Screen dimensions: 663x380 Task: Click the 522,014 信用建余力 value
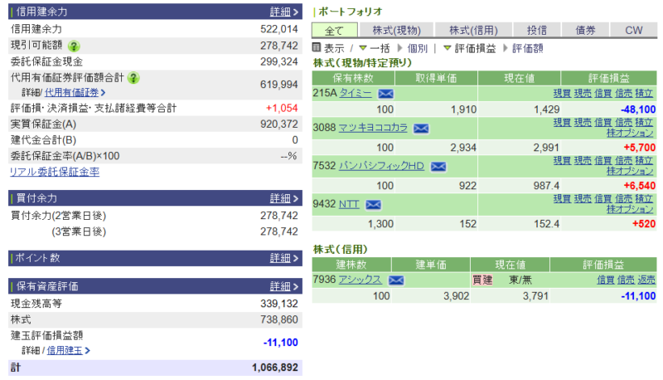279,29
